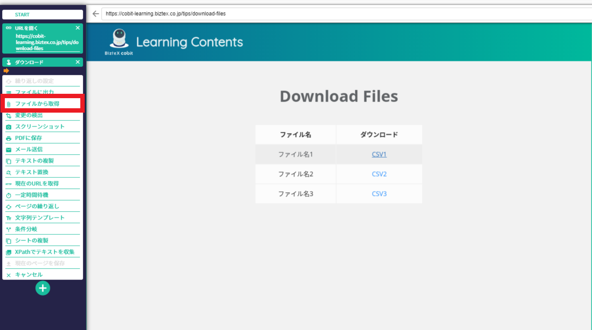Viewport: 592px width, 330px height.
Task: Click the browser back arrow icon
Action: click(x=95, y=14)
